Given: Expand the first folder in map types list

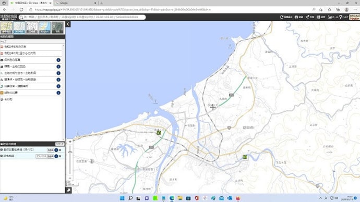Looking at the screenshot, I should (x=31, y=47).
